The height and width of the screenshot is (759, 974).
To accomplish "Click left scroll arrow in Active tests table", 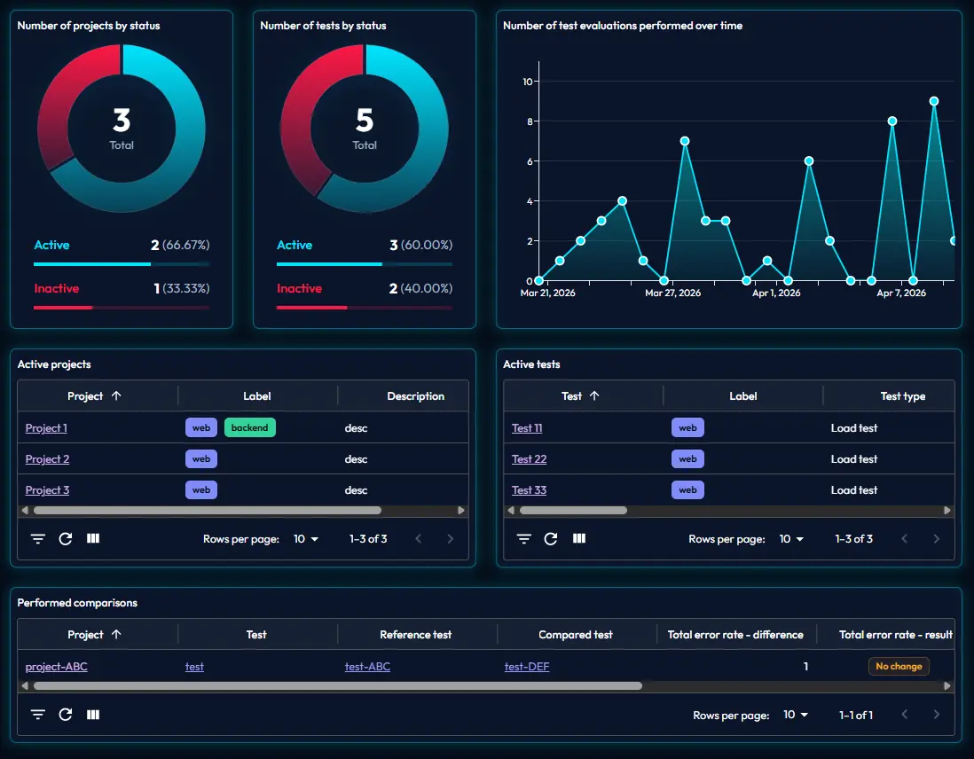I will pyautogui.click(x=511, y=511).
